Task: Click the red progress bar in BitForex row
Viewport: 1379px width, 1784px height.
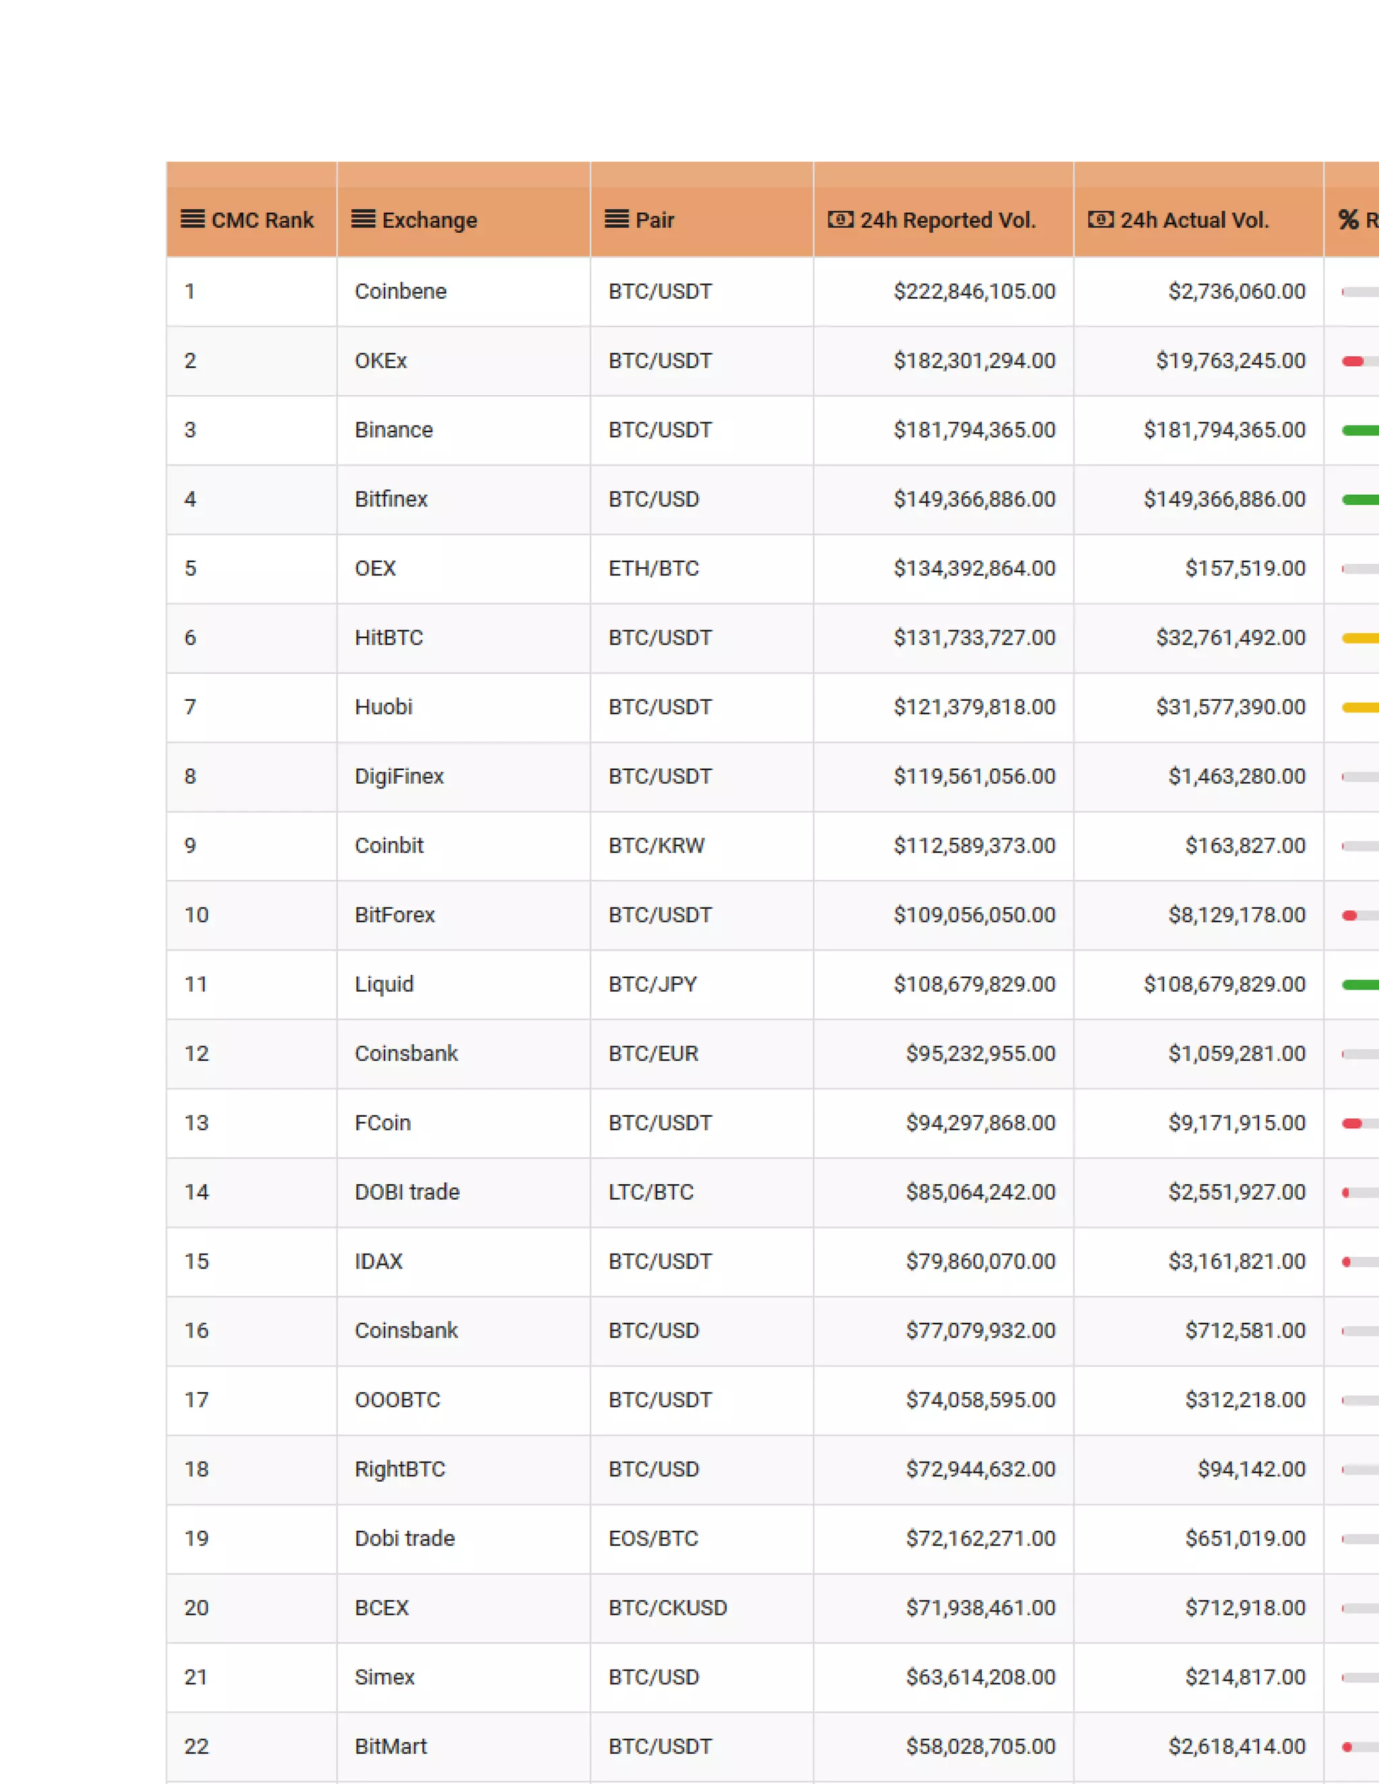Action: [x=1349, y=915]
